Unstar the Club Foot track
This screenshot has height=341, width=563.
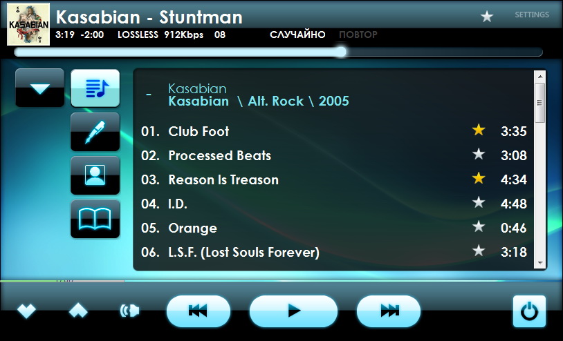coord(479,130)
